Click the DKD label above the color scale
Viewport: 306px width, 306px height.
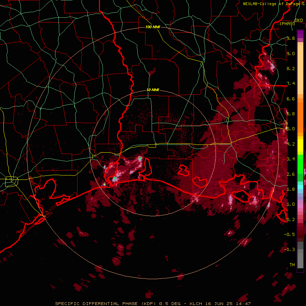[x=299, y=20]
